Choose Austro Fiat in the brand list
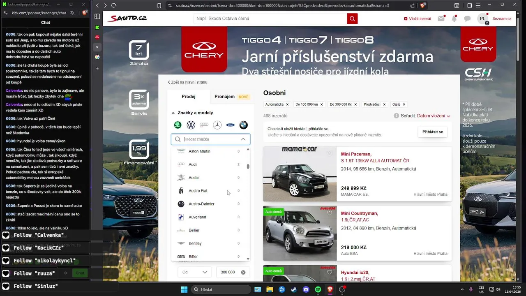Screen dimensions: 526x296 [x=209, y=191]
